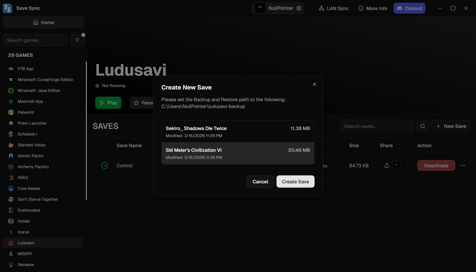Click the Hytale icon

[11, 221]
